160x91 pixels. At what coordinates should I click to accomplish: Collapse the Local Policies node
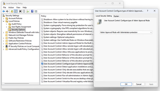pyautogui.click(x=4, y=21)
